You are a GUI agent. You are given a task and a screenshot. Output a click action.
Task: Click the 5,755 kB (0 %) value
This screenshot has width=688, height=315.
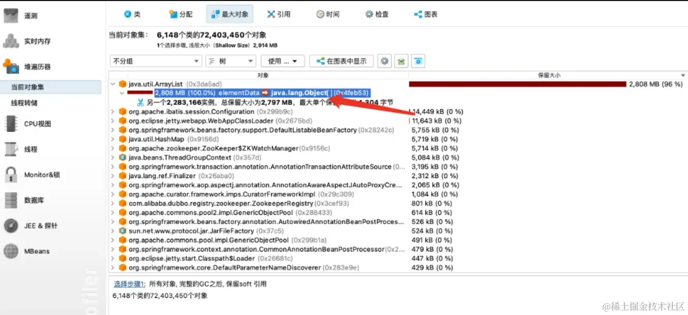coord(435,130)
